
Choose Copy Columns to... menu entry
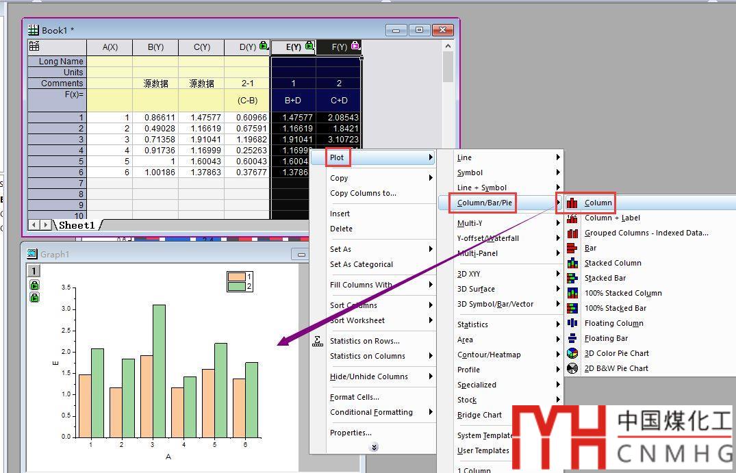363,193
